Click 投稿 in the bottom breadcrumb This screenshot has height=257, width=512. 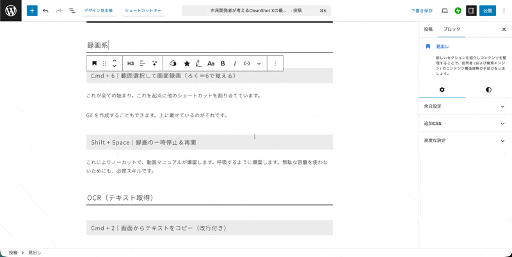point(13,253)
